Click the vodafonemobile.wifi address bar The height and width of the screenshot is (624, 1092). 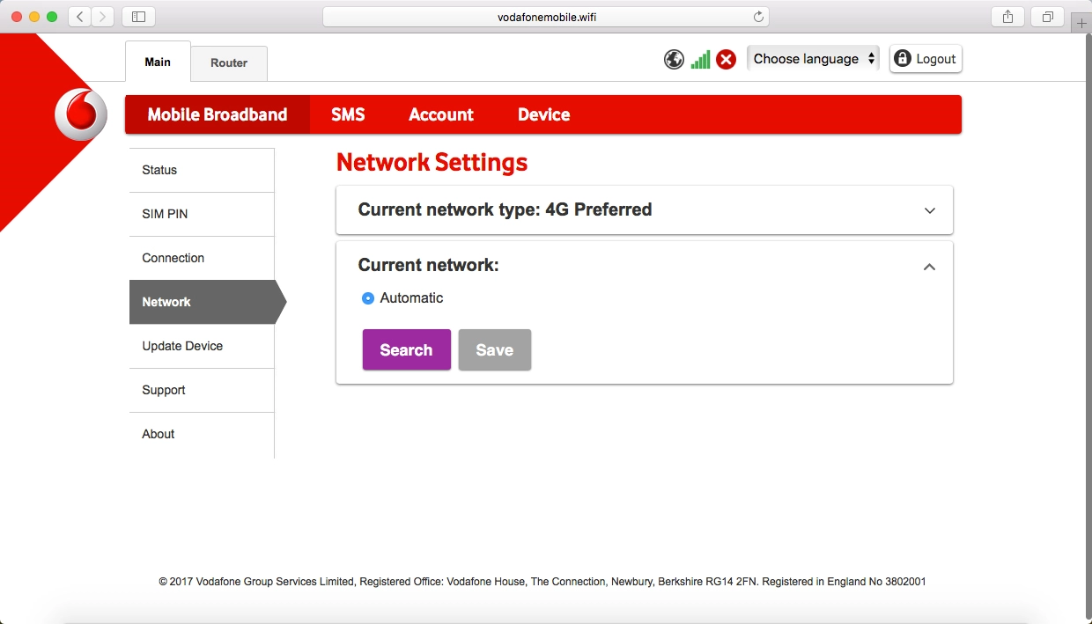546,17
